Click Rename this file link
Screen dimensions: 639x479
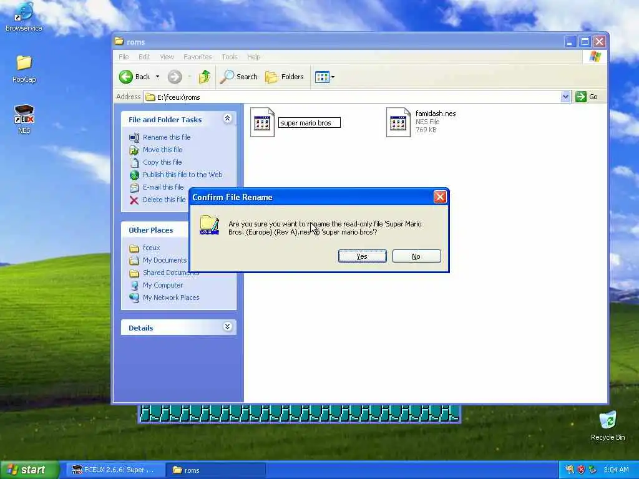(167, 137)
